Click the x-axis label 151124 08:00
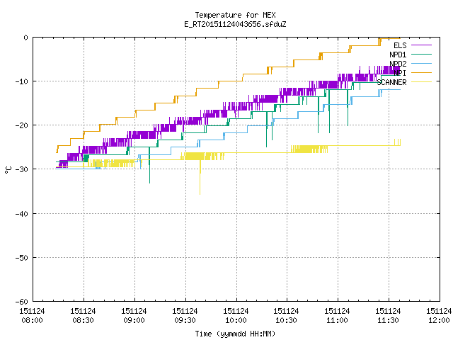 pyautogui.click(x=32, y=316)
